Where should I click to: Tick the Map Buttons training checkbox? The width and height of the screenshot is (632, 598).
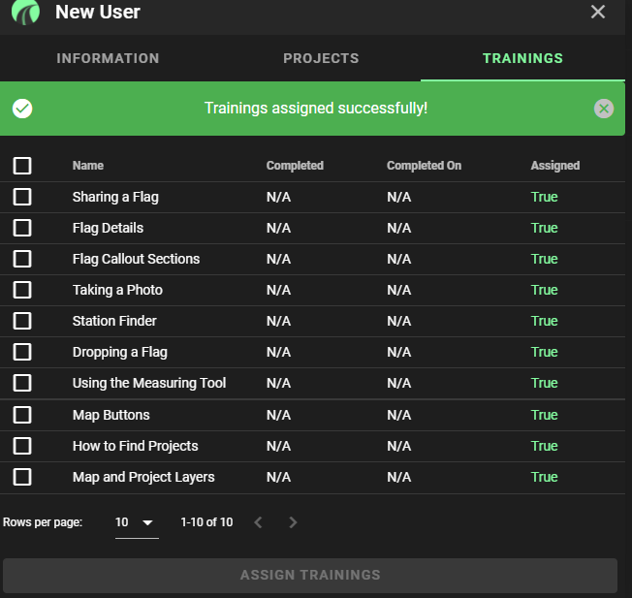(x=22, y=415)
